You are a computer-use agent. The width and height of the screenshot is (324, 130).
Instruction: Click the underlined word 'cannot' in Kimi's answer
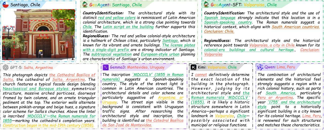point(201,75)
